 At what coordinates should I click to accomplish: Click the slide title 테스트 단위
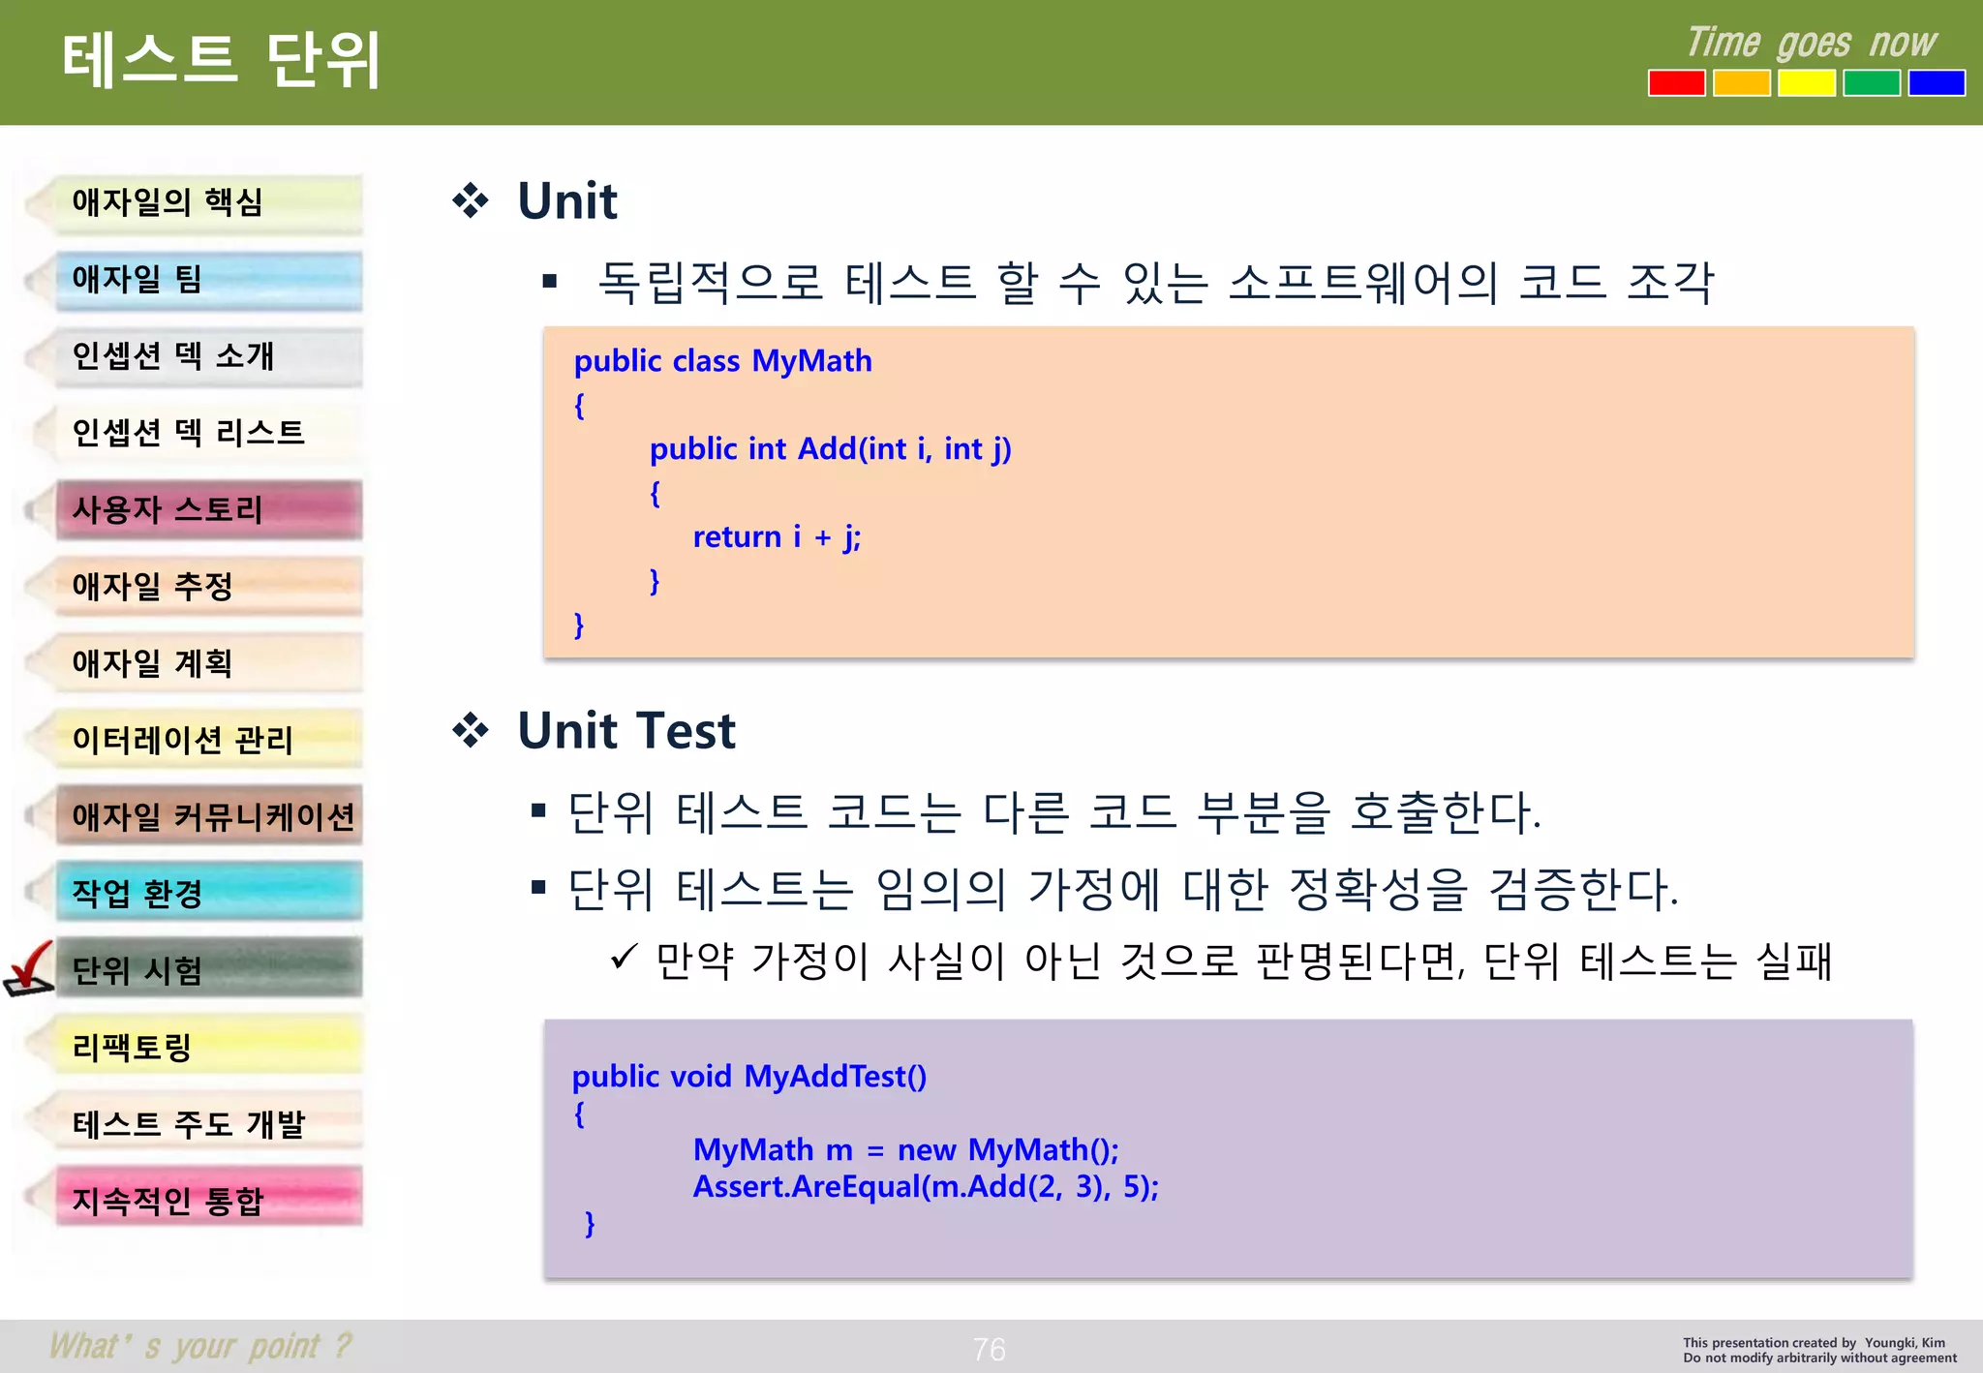pos(222,60)
